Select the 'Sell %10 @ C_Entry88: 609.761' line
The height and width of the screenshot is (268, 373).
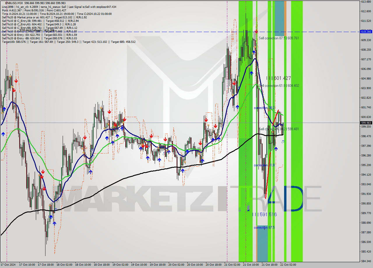pos(39,28)
